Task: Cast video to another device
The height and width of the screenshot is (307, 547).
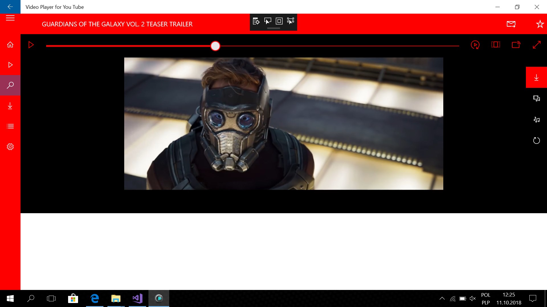Action: (x=516, y=45)
